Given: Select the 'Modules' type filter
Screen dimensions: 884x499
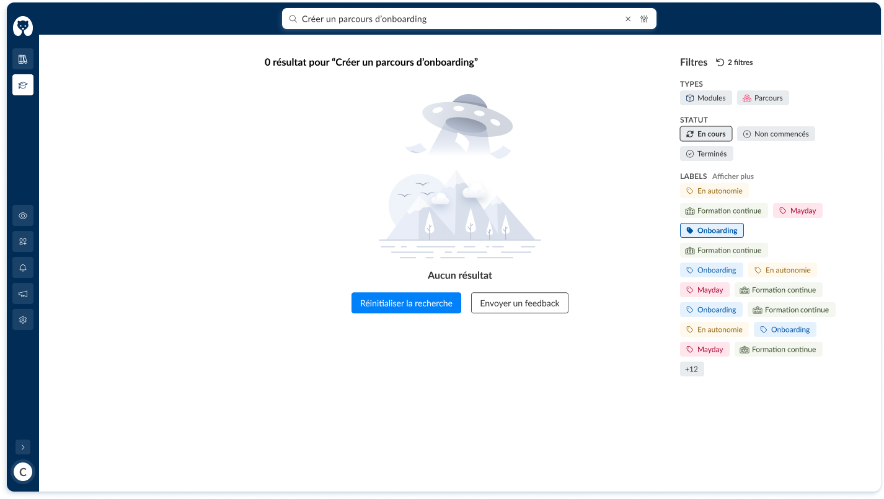Looking at the screenshot, I should pos(705,98).
